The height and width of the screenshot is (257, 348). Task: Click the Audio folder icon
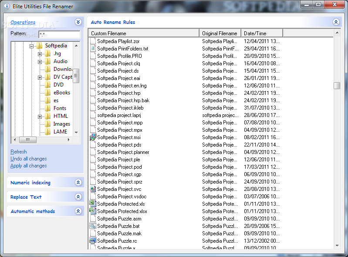[48, 61]
